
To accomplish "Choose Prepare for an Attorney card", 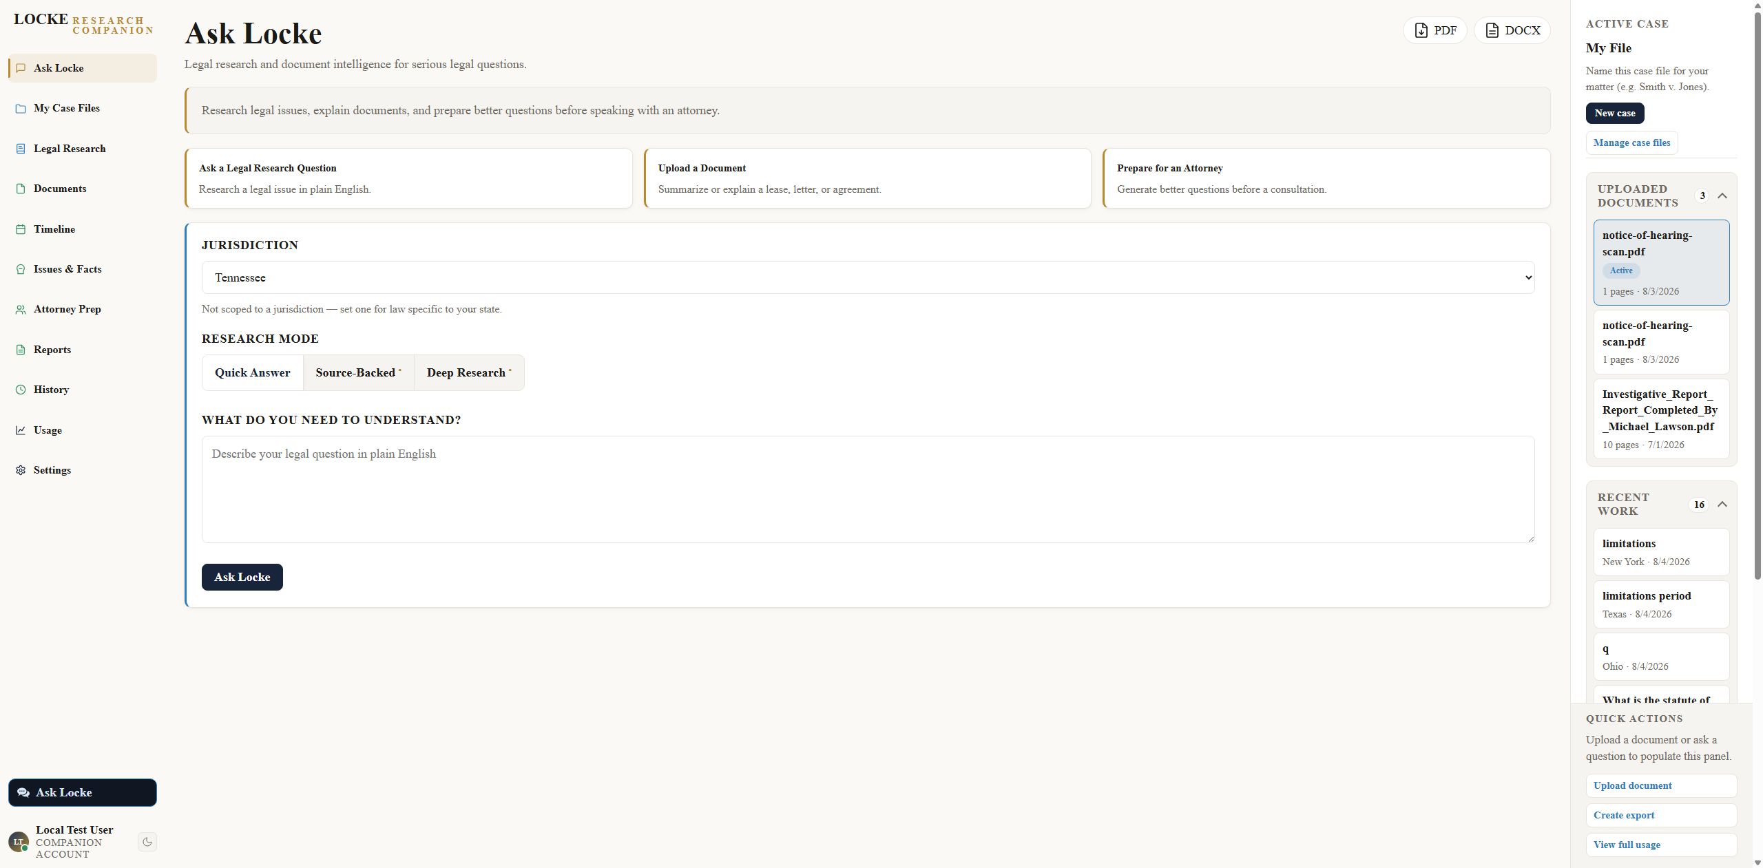I will pos(1326,178).
